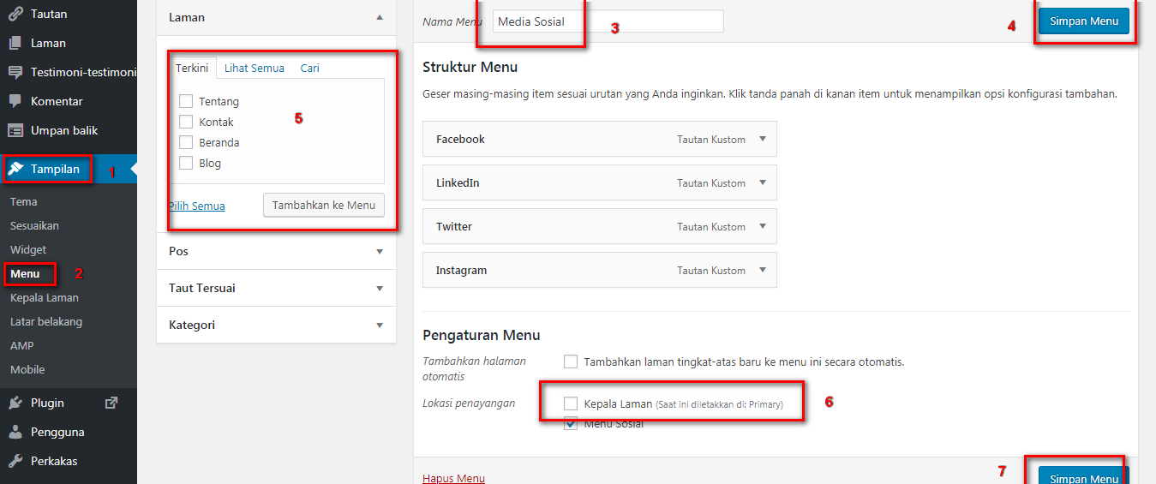Click the Pengaturan Menu heading text

click(x=482, y=335)
